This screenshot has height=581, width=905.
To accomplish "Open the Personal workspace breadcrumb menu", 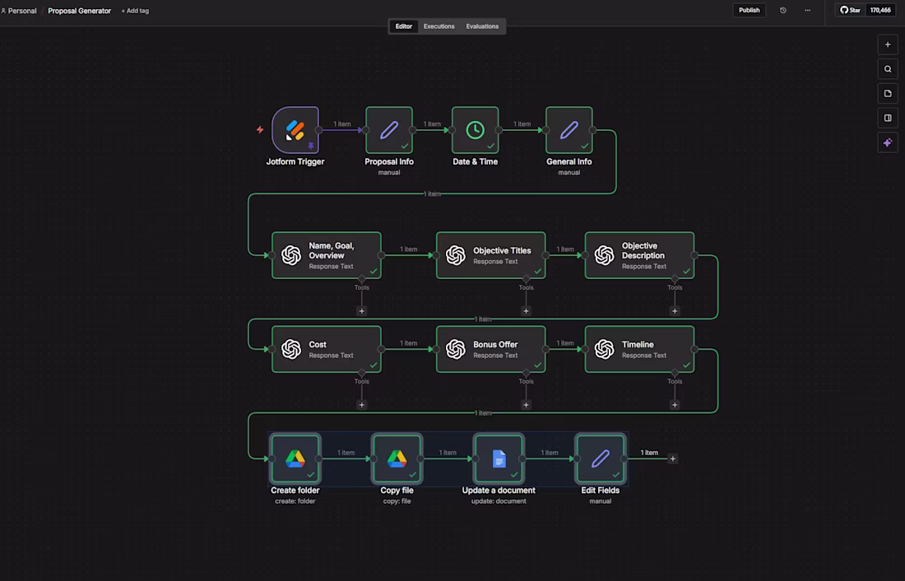I will coord(19,10).
